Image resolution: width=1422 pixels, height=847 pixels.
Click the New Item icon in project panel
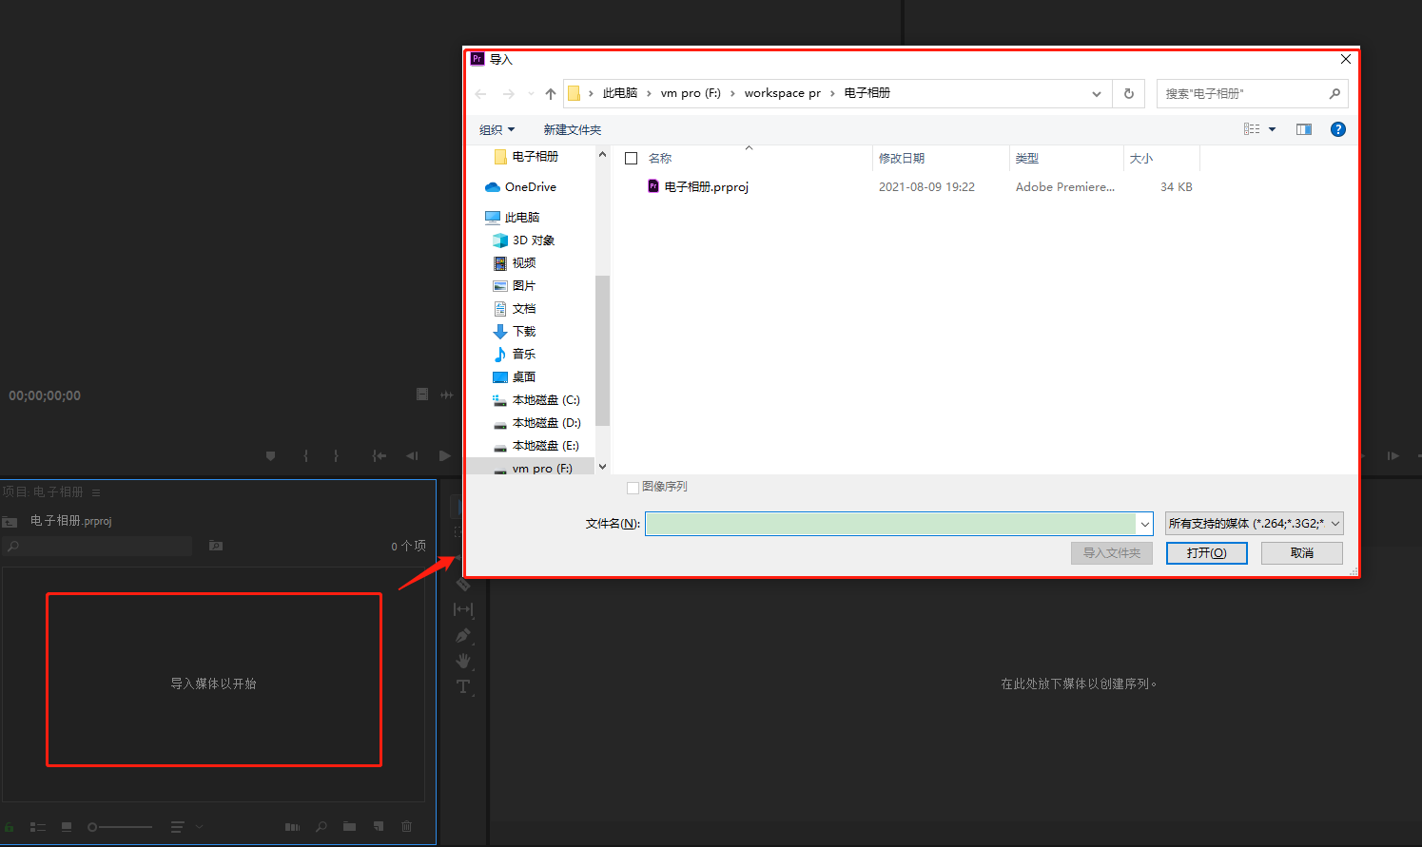(379, 827)
